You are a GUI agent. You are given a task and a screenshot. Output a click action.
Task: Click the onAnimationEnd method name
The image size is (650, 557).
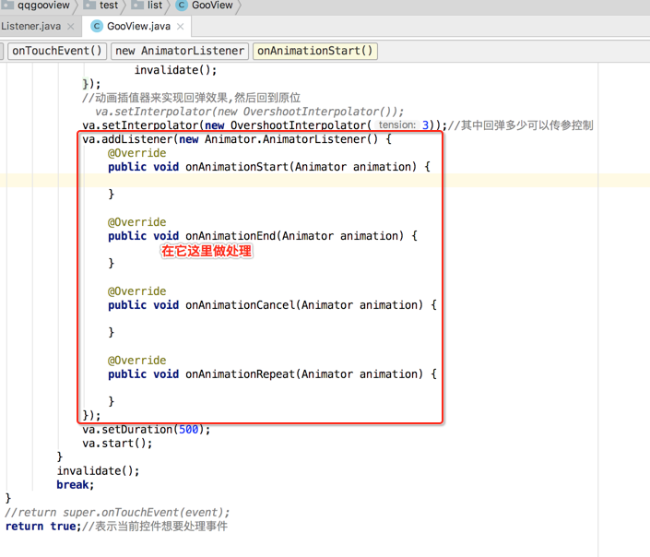click(230, 236)
